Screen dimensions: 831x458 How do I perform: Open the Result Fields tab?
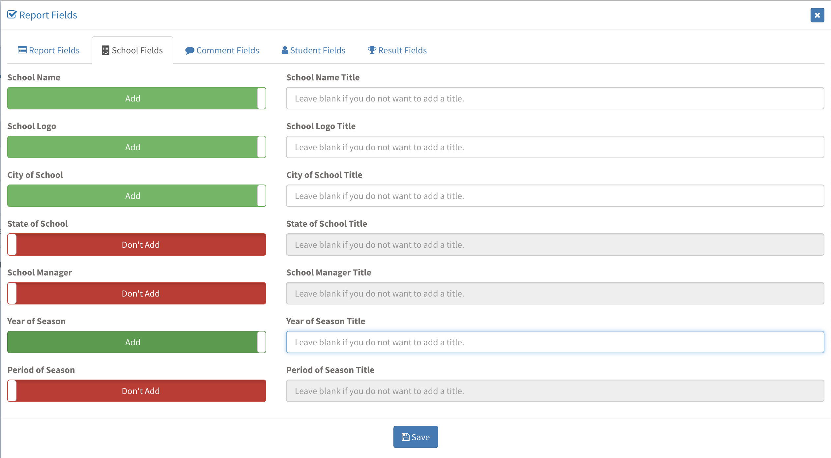[x=402, y=50]
